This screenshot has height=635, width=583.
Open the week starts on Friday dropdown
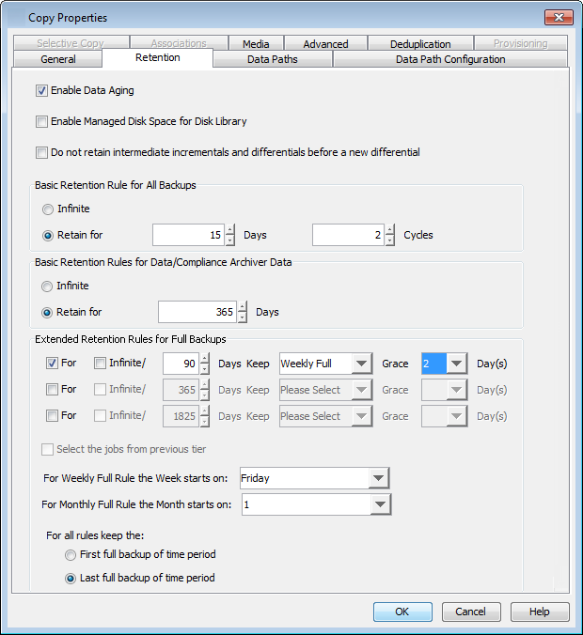[378, 478]
